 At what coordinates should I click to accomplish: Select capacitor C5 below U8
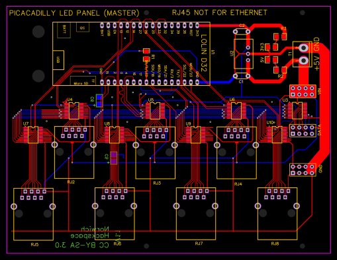coord(114,158)
